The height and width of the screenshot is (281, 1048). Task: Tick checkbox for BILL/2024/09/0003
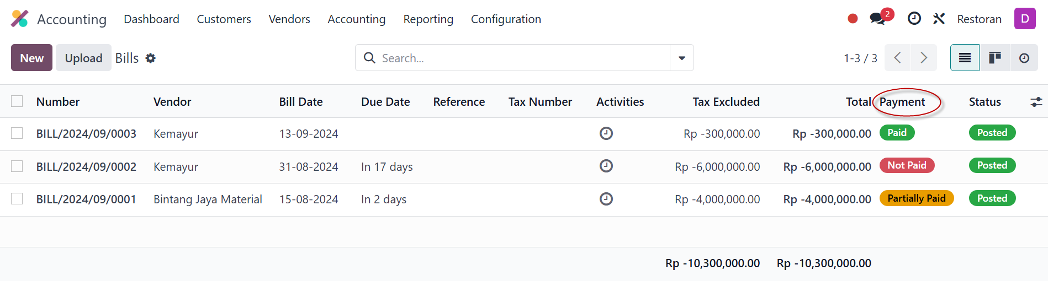[17, 133]
